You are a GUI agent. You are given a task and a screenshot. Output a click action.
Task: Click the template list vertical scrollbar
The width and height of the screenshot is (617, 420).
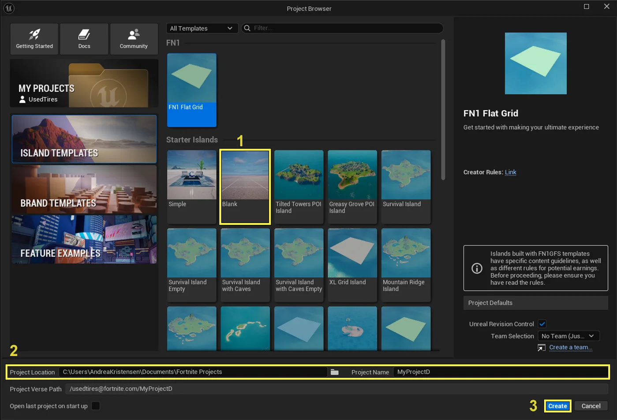point(443,110)
